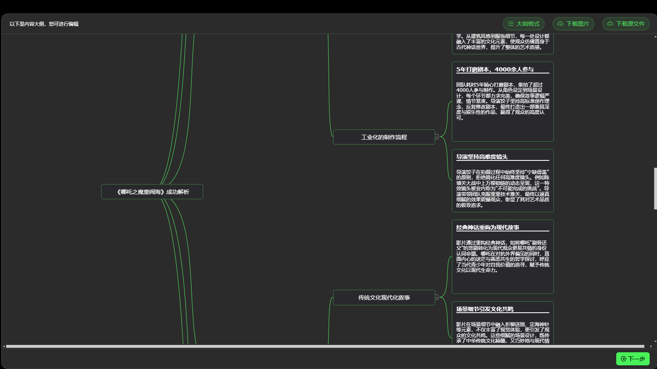
Task: Proceed with the 下一步 next step button
Action: pyautogui.click(x=633, y=359)
